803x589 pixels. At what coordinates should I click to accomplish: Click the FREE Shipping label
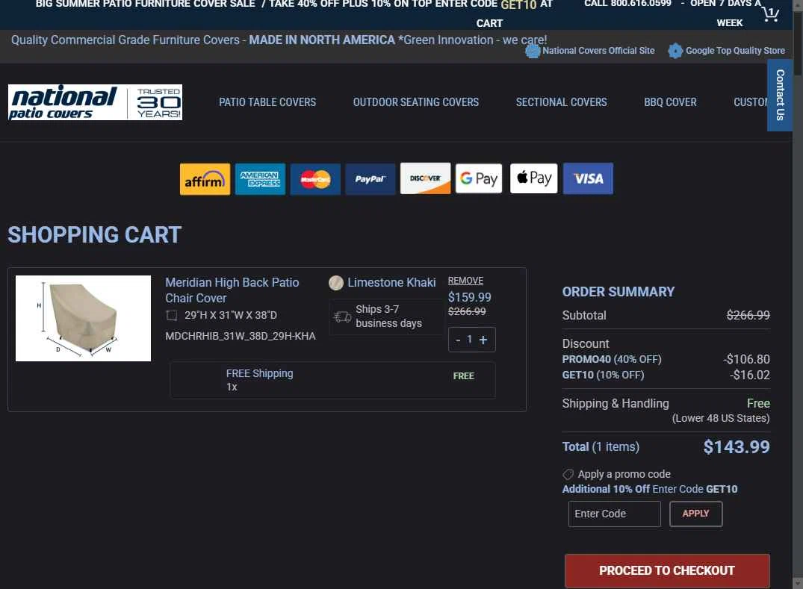(260, 373)
